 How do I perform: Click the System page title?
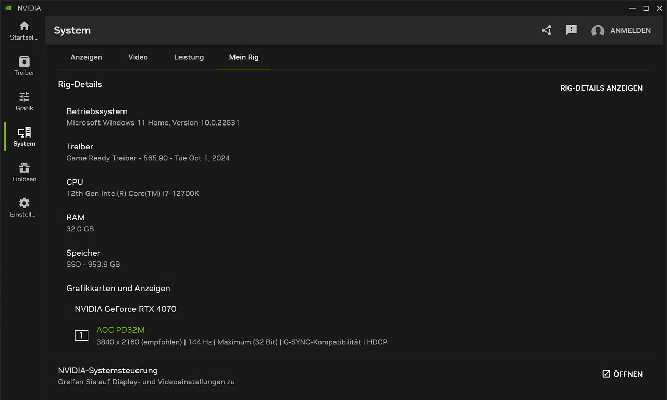(72, 30)
